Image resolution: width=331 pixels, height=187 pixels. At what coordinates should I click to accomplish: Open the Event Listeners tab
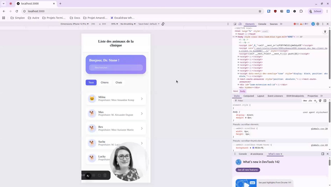click(275, 96)
